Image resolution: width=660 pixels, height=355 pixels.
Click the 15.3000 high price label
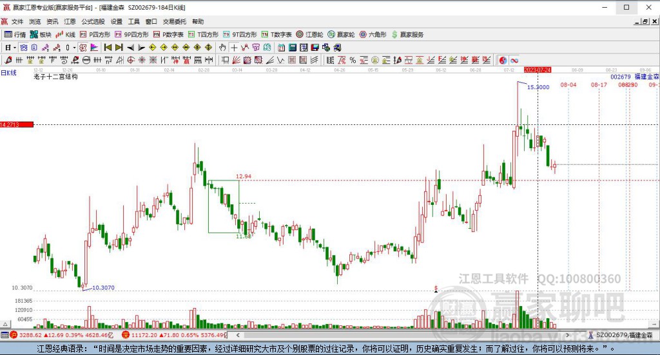(x=538, y=87)
